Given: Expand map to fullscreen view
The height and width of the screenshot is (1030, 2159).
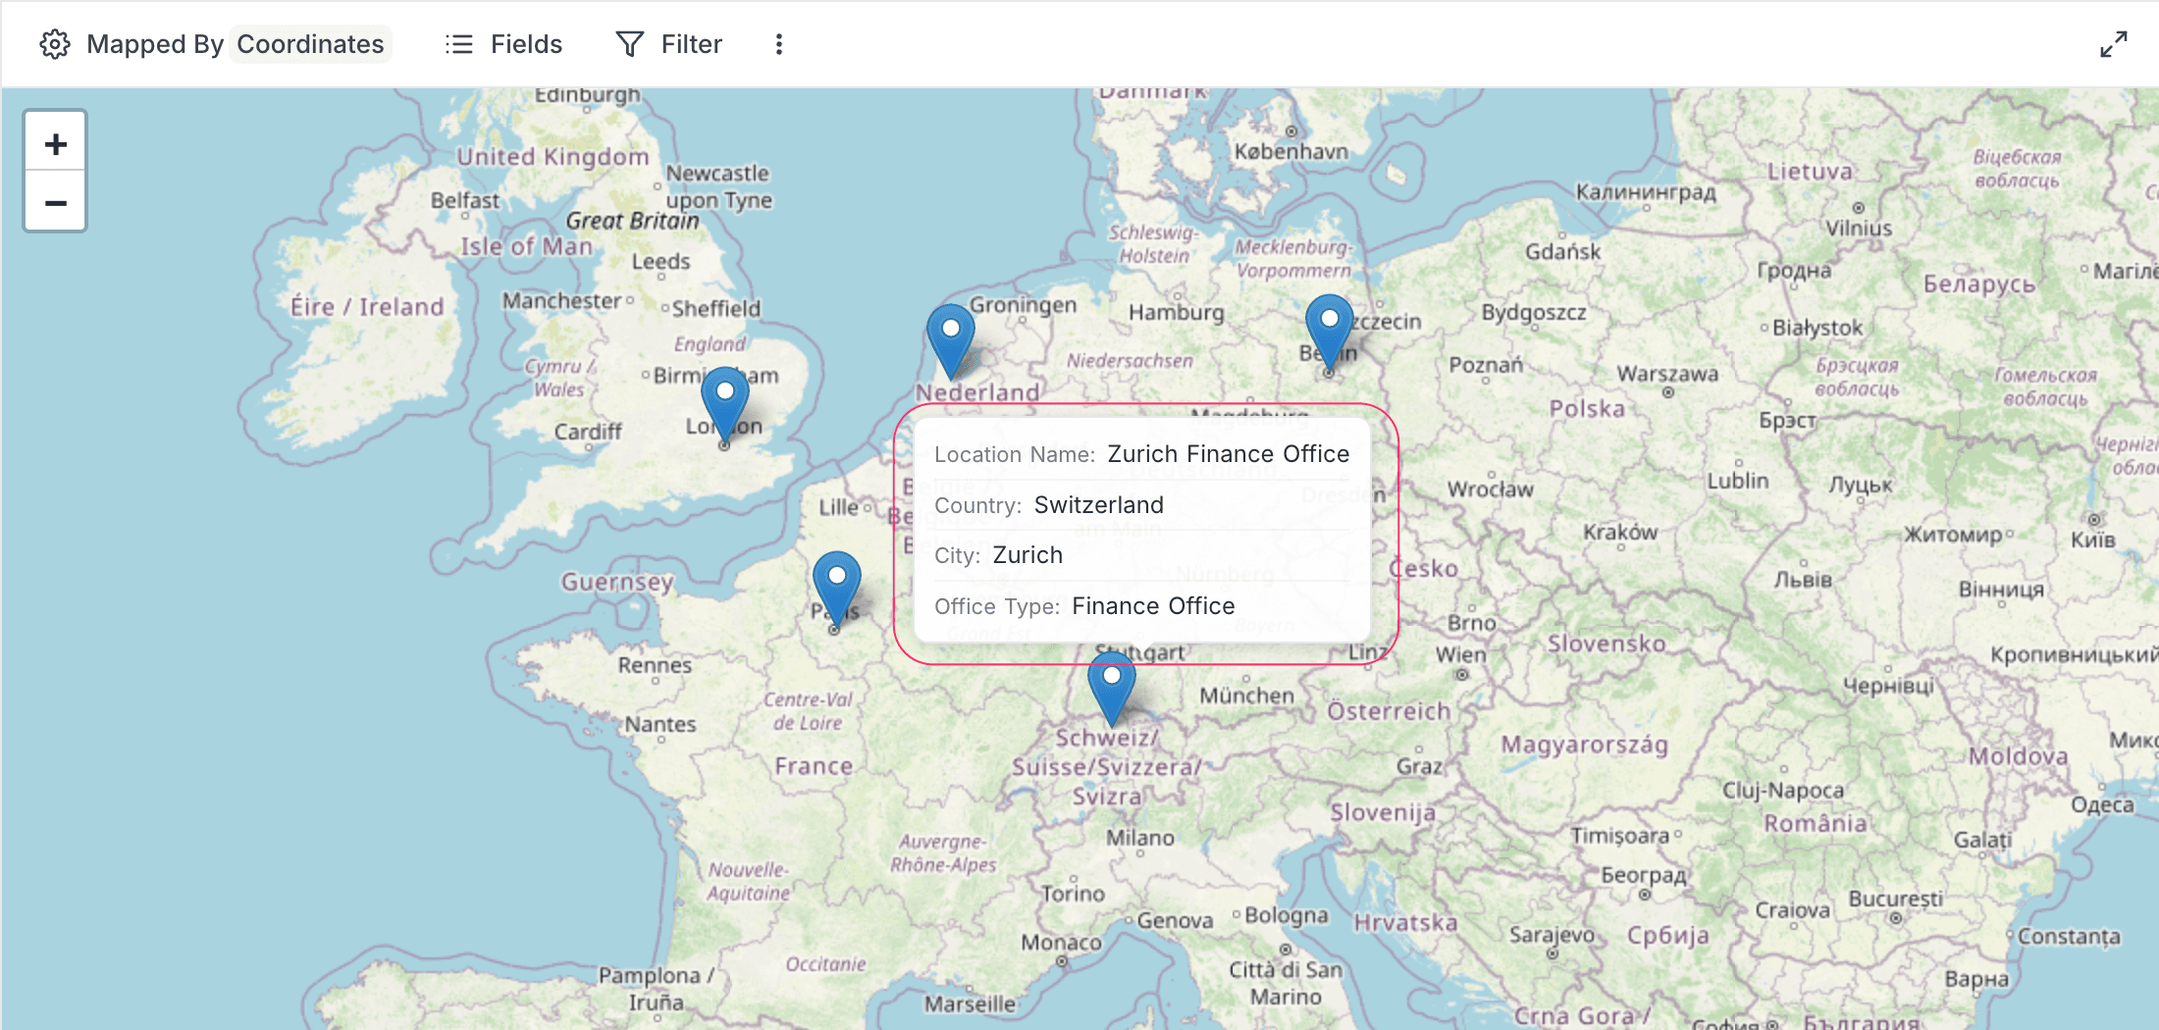Looking at the screenshot, I should (x=2113, y=44).
